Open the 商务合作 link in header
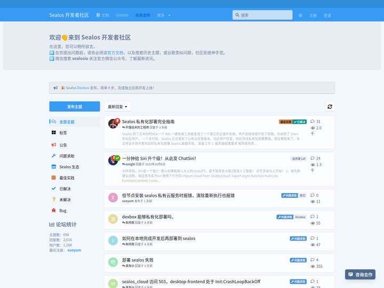384x288 pixels. (142, 15)
